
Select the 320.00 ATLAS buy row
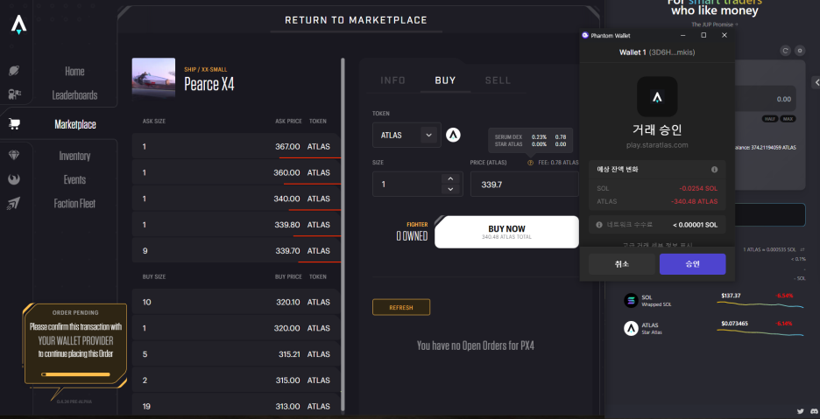(235, 328)
